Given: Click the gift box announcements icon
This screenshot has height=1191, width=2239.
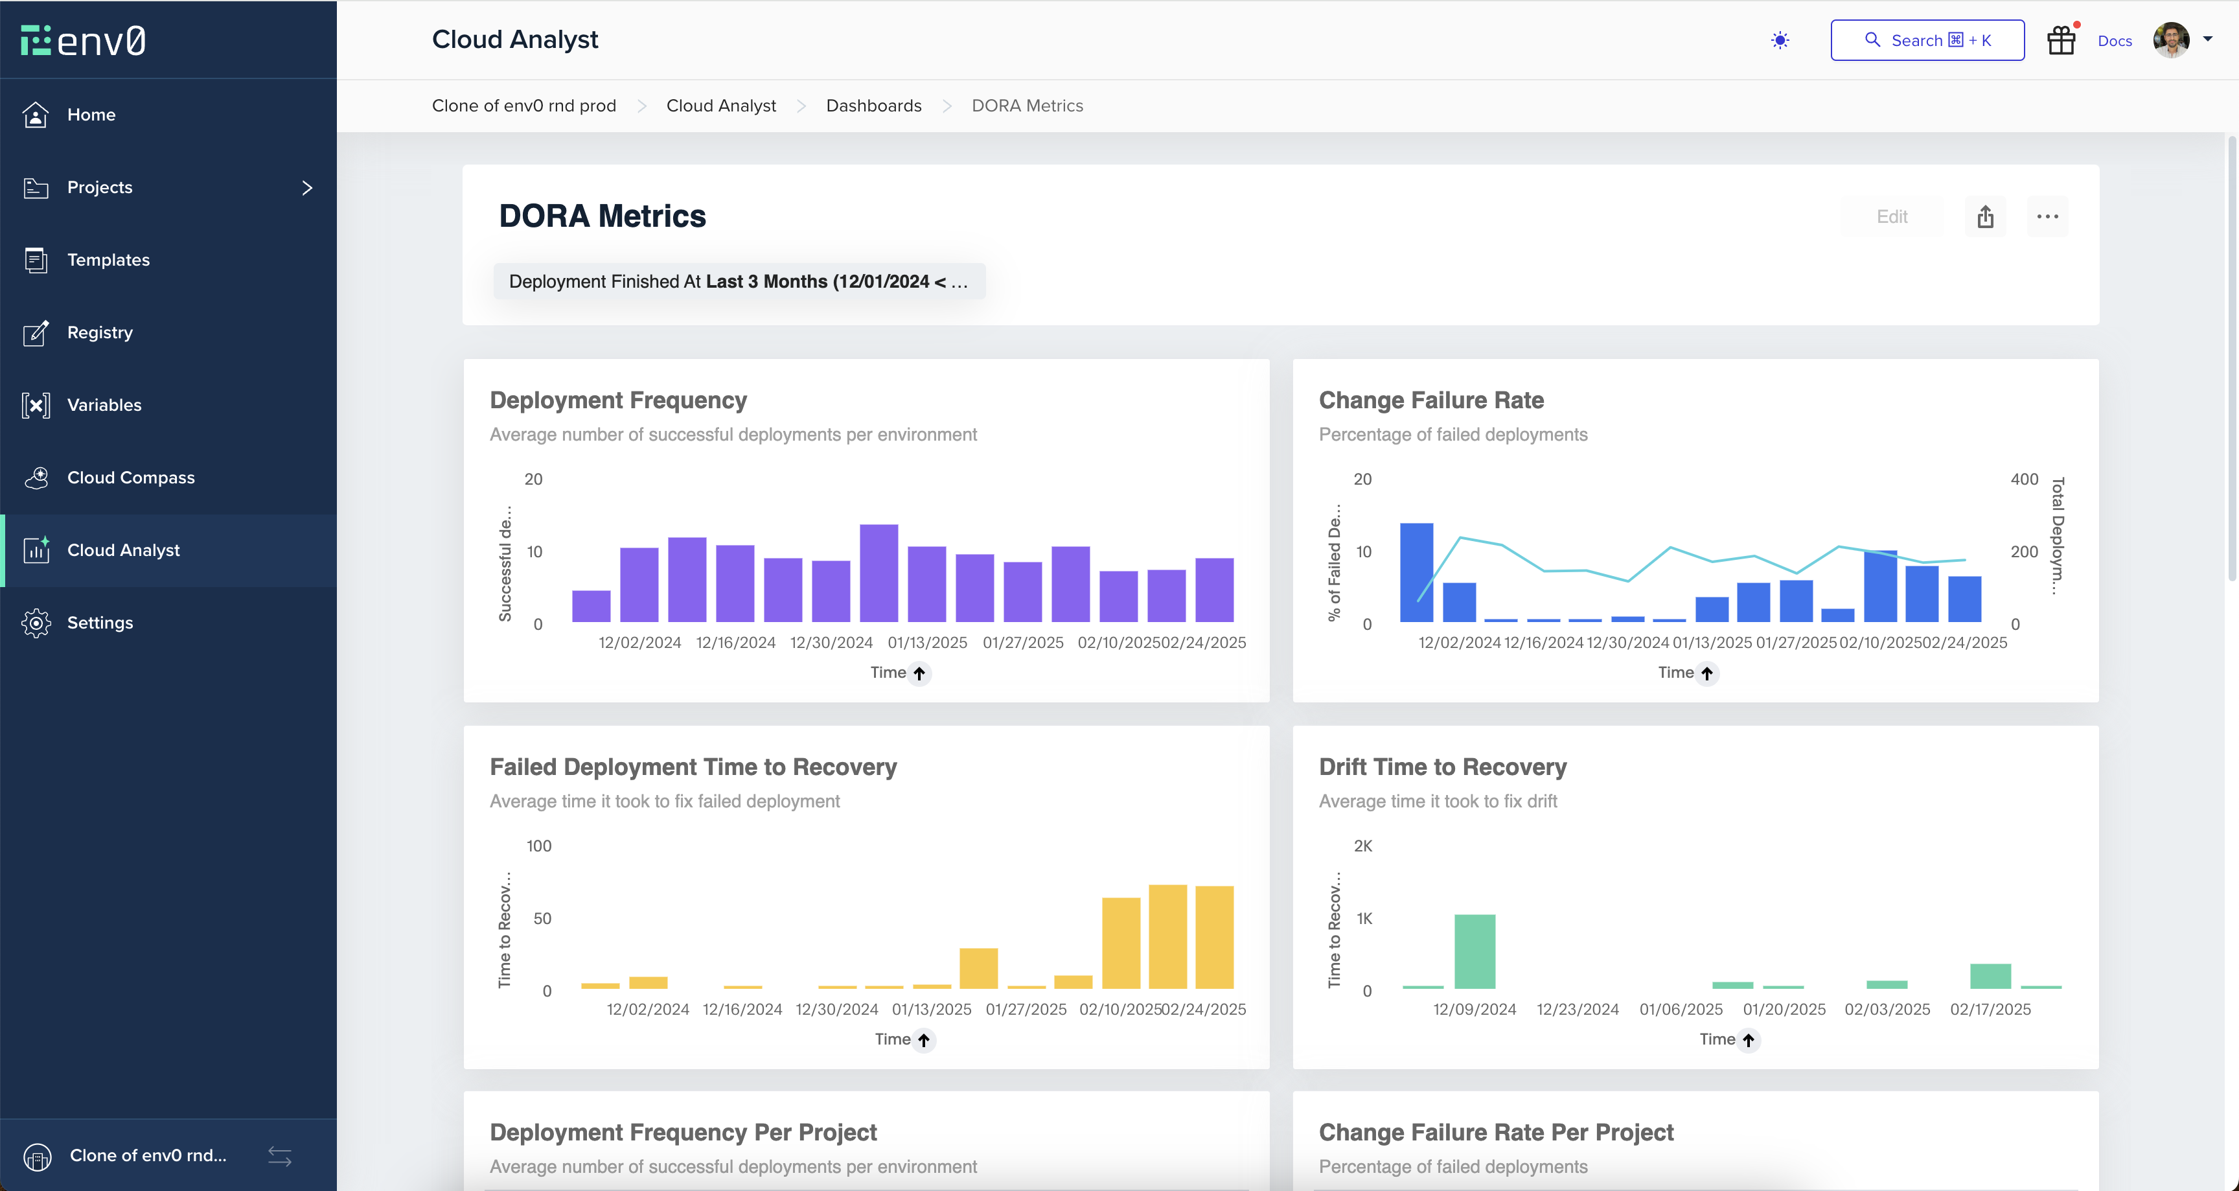Looking at the screenshot, I should pos(2060,40).
